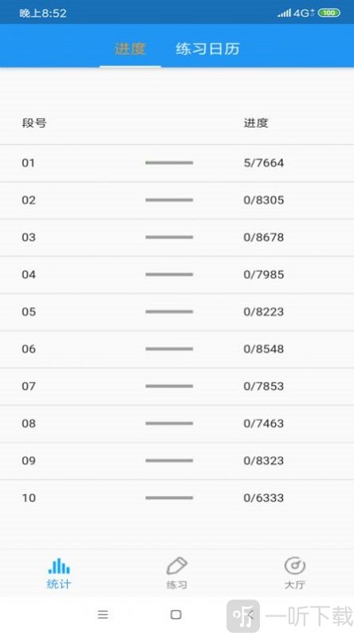
Task: Select segment 07 row
Action: point(177,387)
